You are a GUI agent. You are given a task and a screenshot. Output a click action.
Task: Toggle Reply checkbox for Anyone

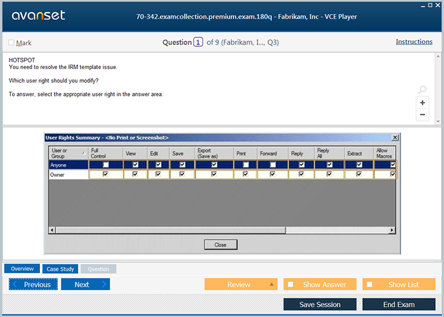pyautogui.click(x=301, y=164)
